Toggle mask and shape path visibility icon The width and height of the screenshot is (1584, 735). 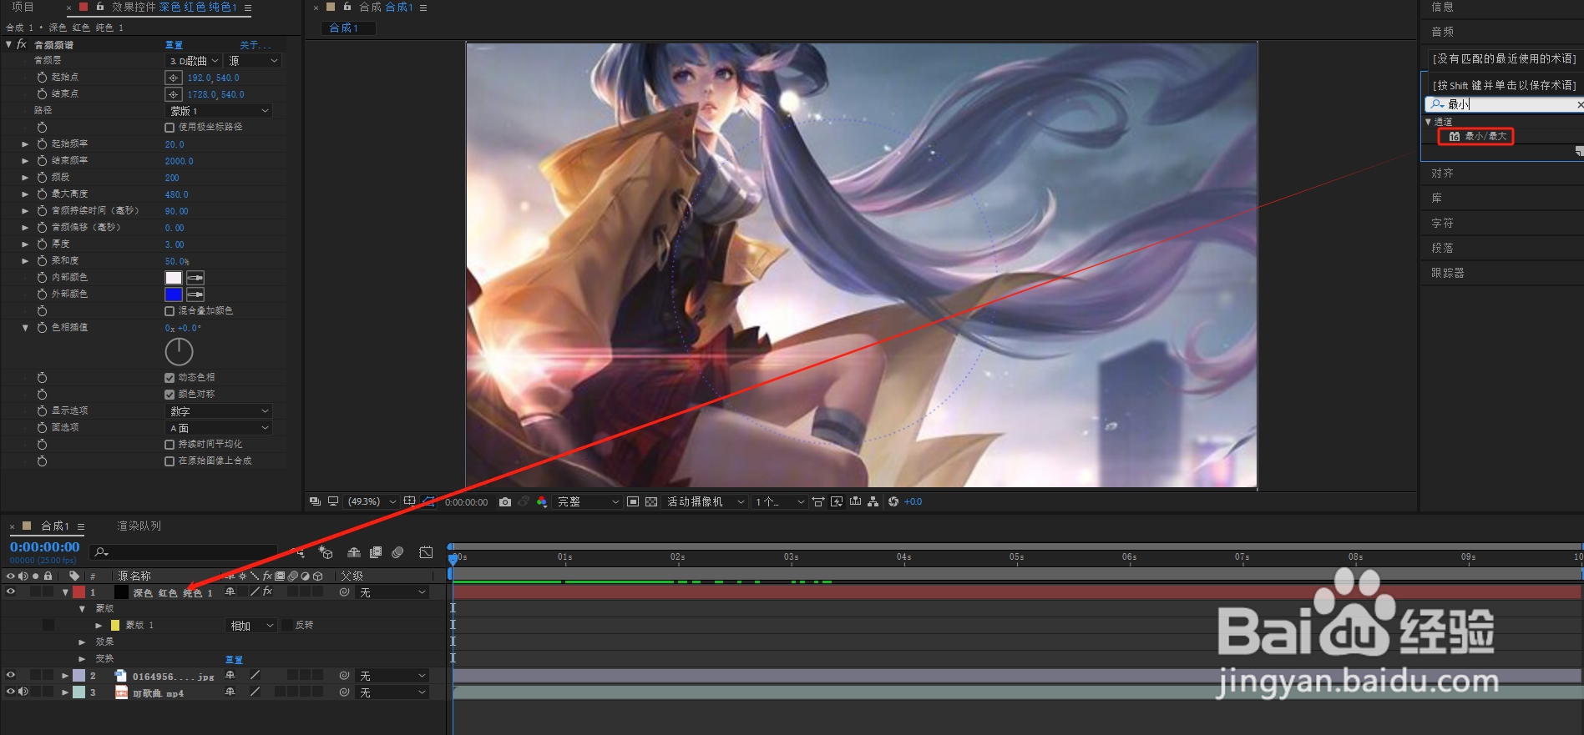[428, 501]
